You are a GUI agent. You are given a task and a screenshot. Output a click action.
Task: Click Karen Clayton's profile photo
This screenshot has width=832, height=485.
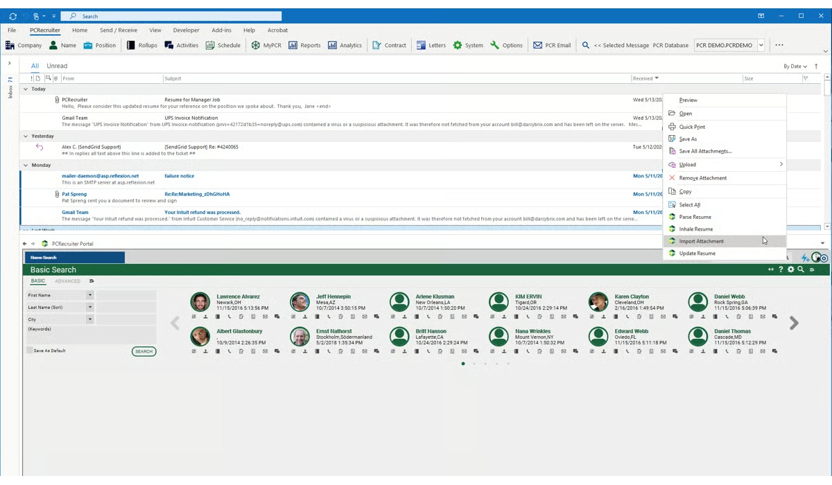[x=598, y=301]
